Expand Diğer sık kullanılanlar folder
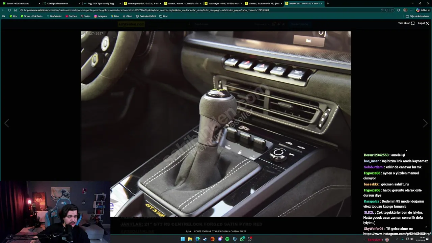 pos(417,16)
